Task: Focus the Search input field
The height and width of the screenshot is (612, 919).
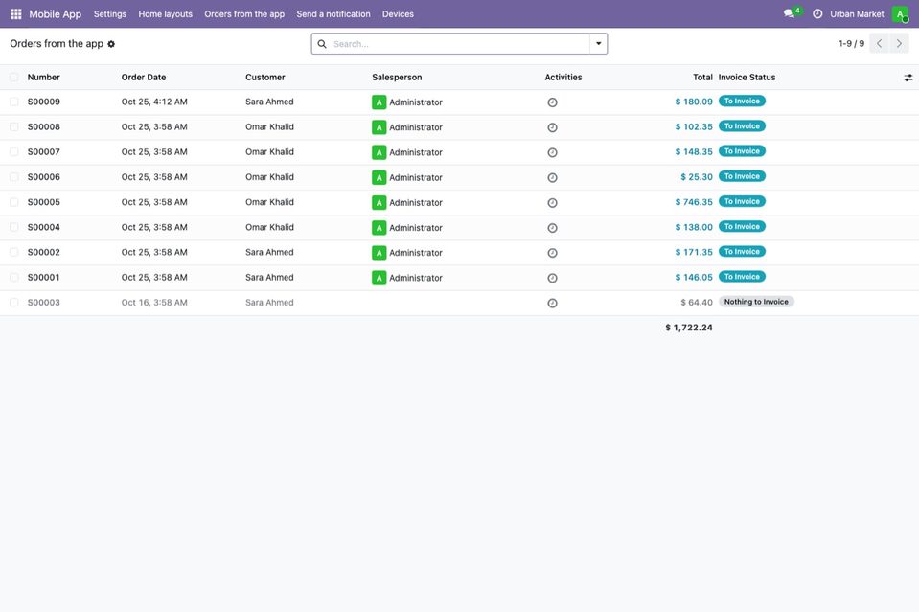Action: 460,44
